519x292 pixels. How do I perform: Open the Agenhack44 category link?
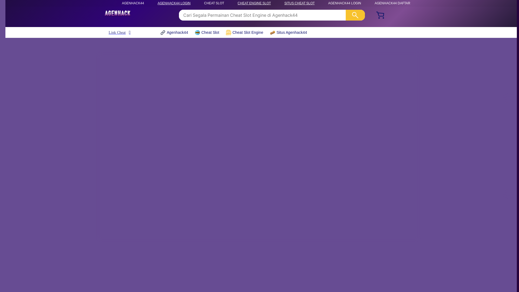(177, 32)
